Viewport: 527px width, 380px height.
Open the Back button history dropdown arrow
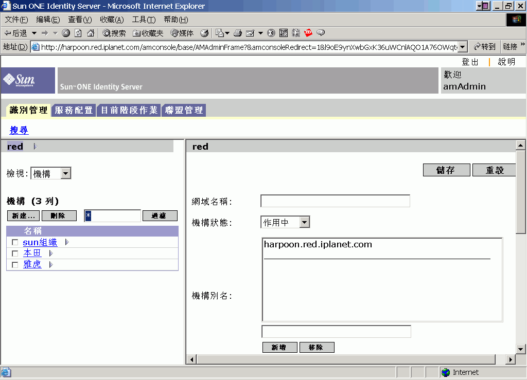click(34, 33)
